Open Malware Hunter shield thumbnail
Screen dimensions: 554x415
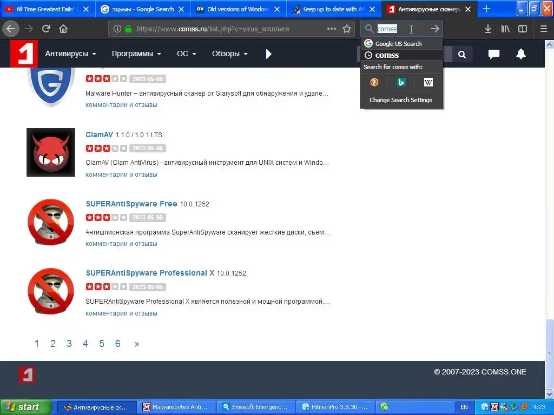click(51, 87)
